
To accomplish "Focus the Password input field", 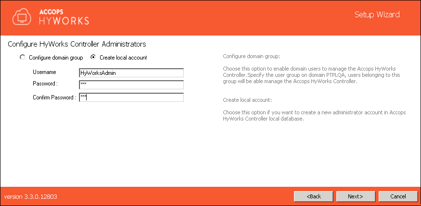I will pyautogui.click(x=131, y=85).
